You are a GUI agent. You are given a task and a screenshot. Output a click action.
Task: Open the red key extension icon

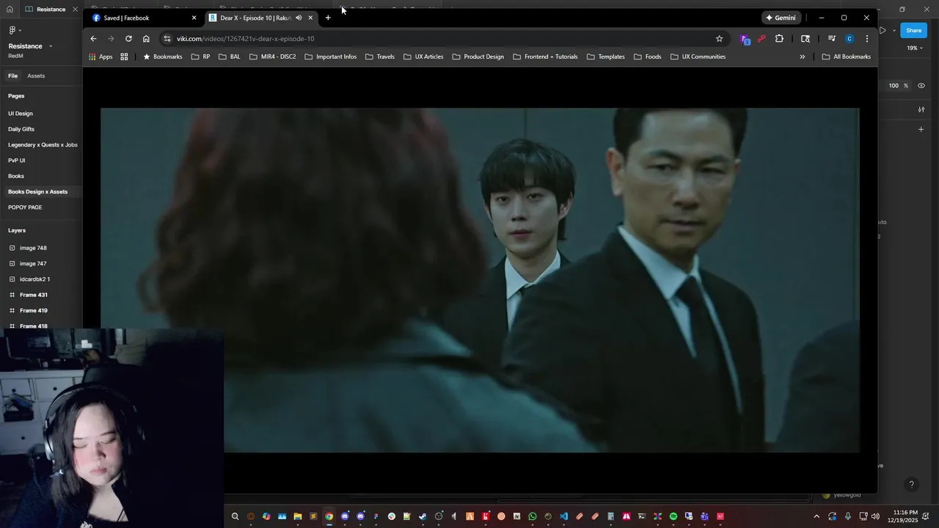pyautogui.click(x=761, y=39)
